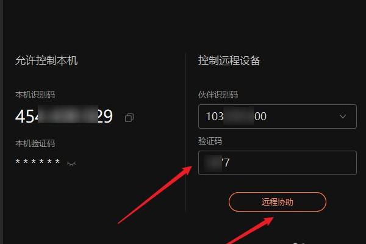Click the masked asterisks of local verification code
This screenshot has height=244, width=366.
(x=37, y=162)
